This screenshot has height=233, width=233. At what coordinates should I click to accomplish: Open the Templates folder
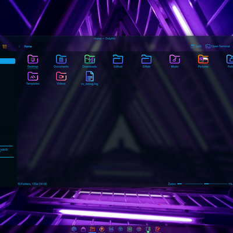[33, 78]
